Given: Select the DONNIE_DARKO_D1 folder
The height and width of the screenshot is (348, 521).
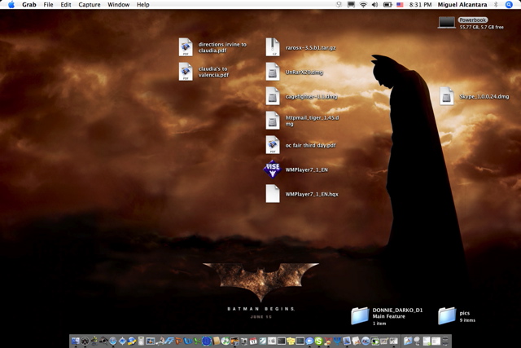Looking at the screenshot, I should click(x=360, y=315).
